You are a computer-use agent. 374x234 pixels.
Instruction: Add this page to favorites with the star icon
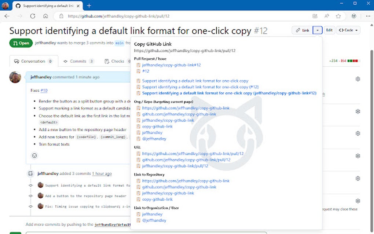pos(338,16)
